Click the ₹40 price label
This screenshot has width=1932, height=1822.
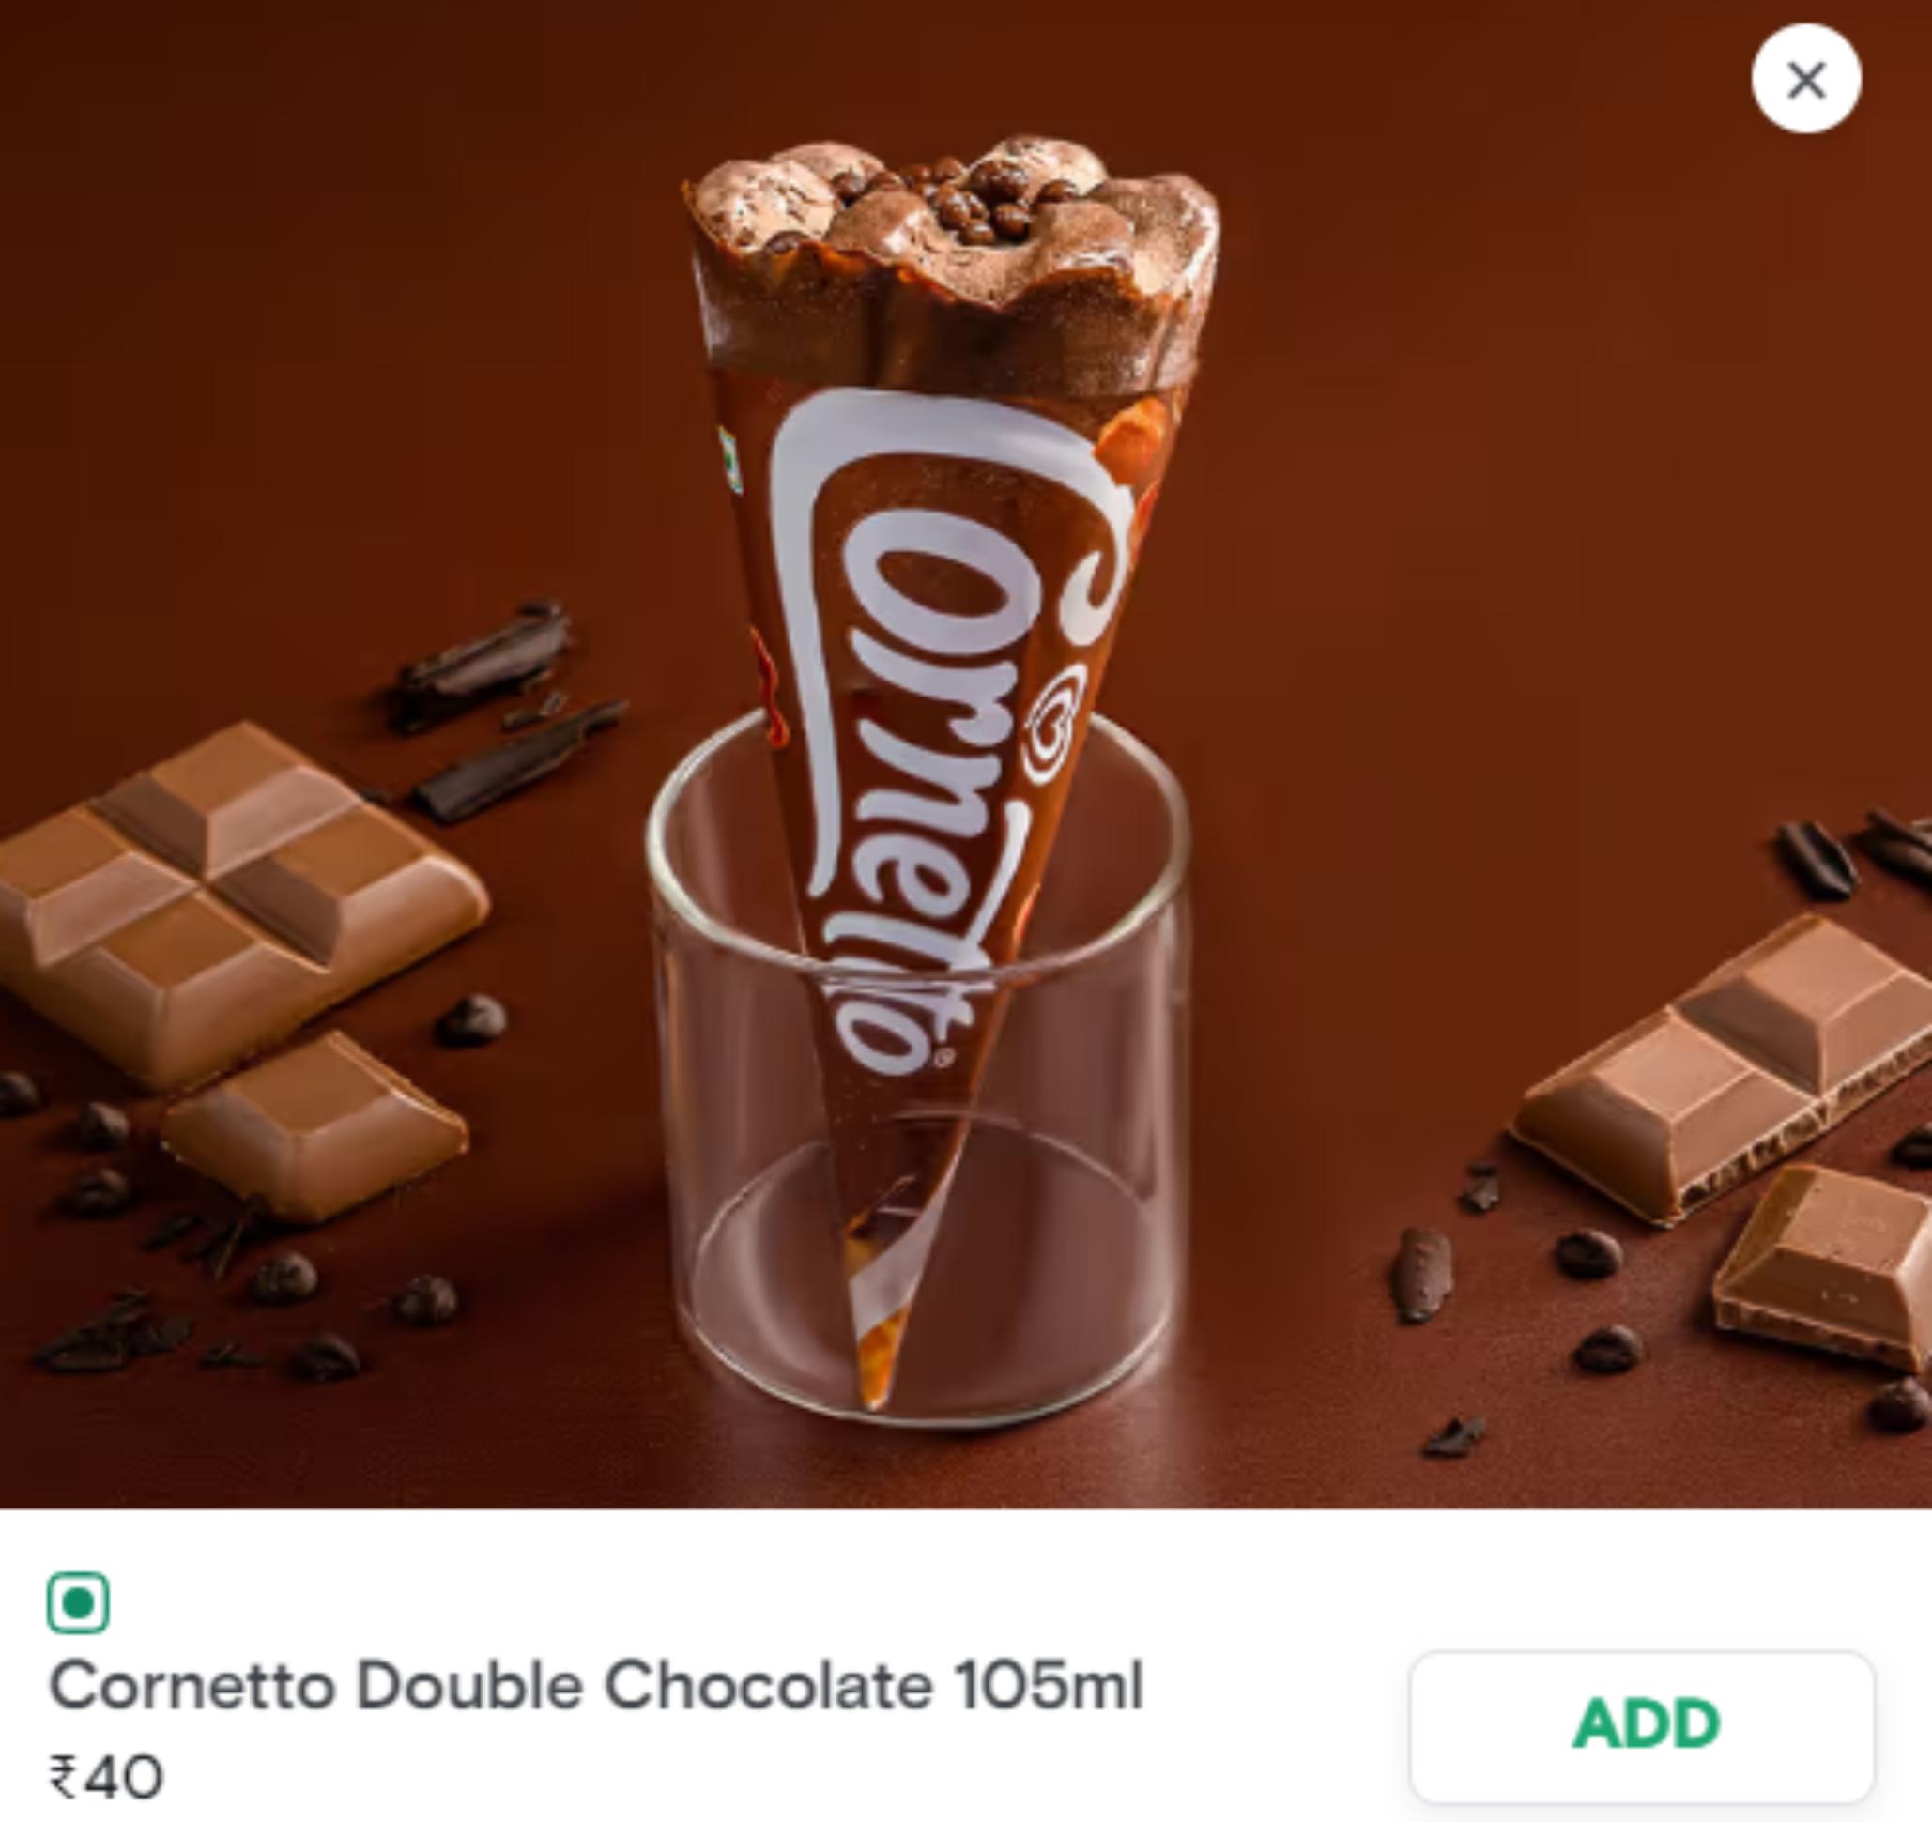click(x=106, y=1776)
